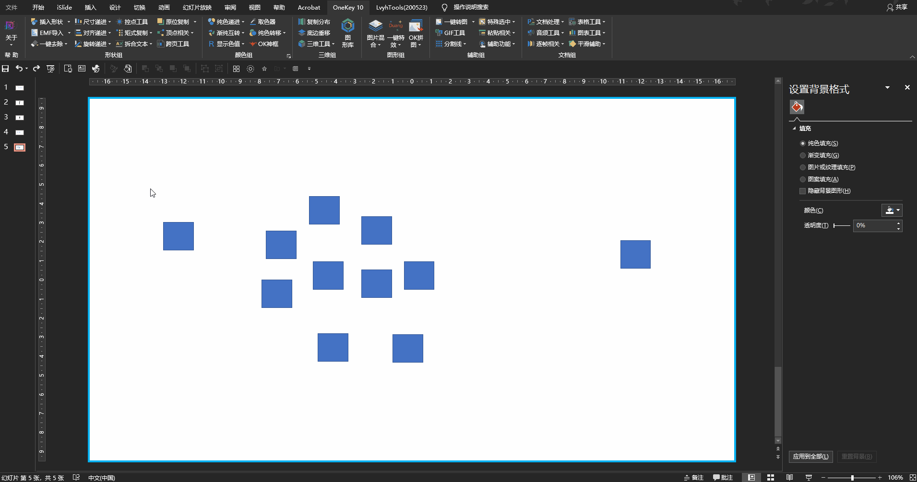Select 图案填充 pattern fill radio
This screenshot has height=482, width=917.
(803, 179)
